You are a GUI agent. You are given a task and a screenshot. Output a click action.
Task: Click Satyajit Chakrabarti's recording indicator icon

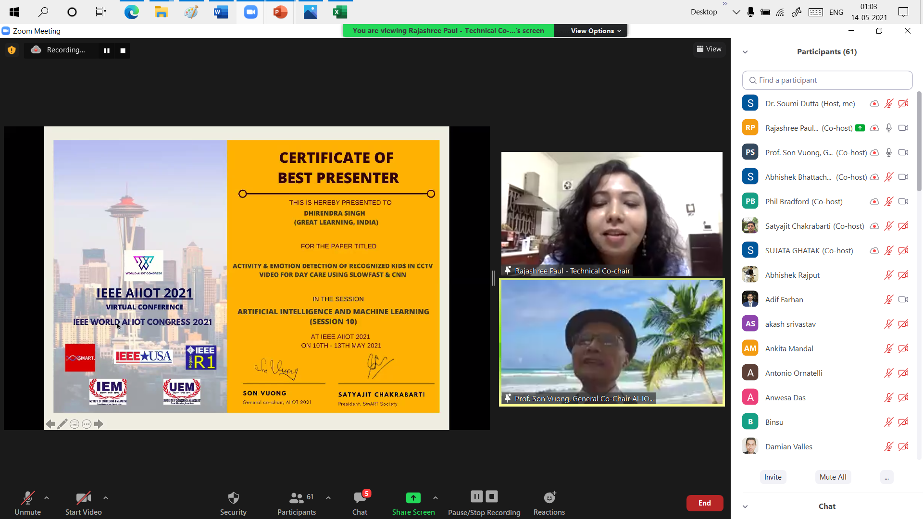coord(874,226)
